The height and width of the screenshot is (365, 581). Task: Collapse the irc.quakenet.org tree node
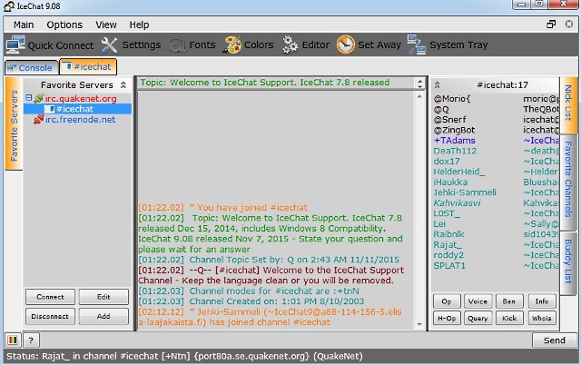pyautogui.click(x=28, y=98)
